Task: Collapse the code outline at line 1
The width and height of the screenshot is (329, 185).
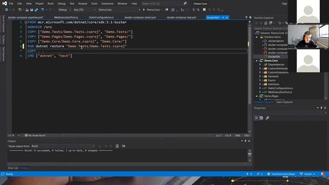Action: point(26,22)
